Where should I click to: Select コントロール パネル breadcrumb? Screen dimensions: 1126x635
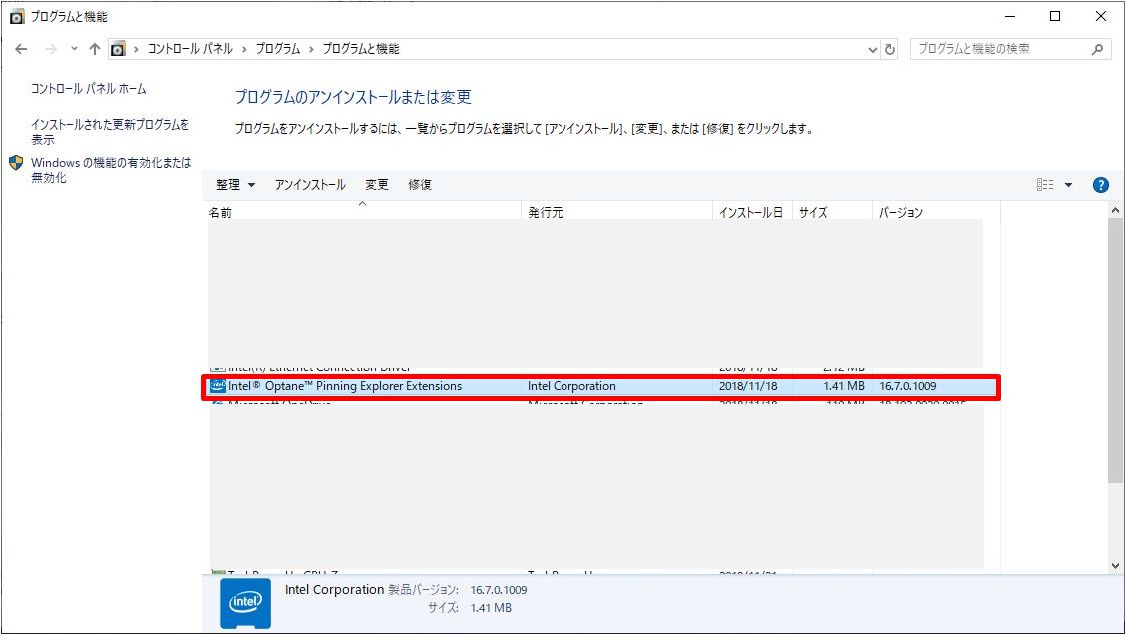coord(190,49)
